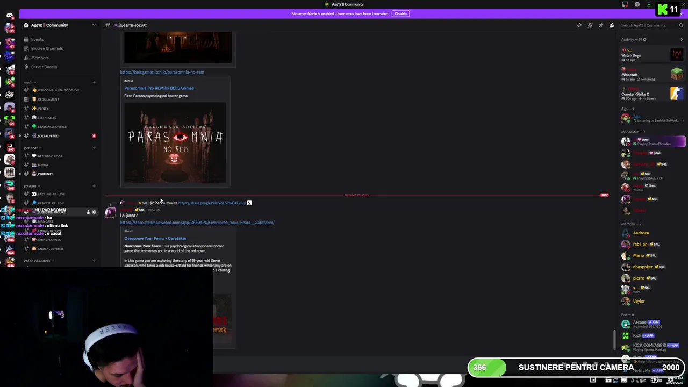
Task: Open the Discord inbox icon in title bar
Action: click(x=625, y=4)
